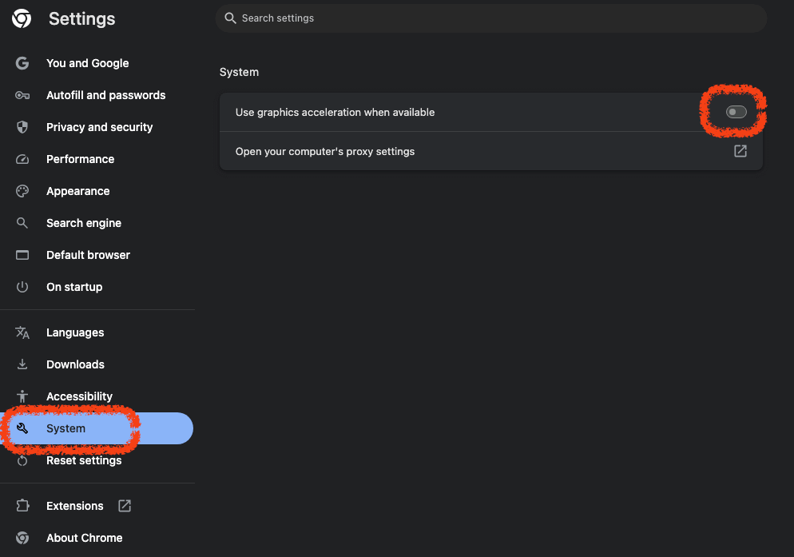Click the Chrome logo beside Settings
Viewport: 794px width, 557px height.
pos(22,18)
